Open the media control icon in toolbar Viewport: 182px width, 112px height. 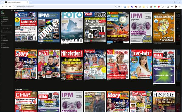pos(172,7)
